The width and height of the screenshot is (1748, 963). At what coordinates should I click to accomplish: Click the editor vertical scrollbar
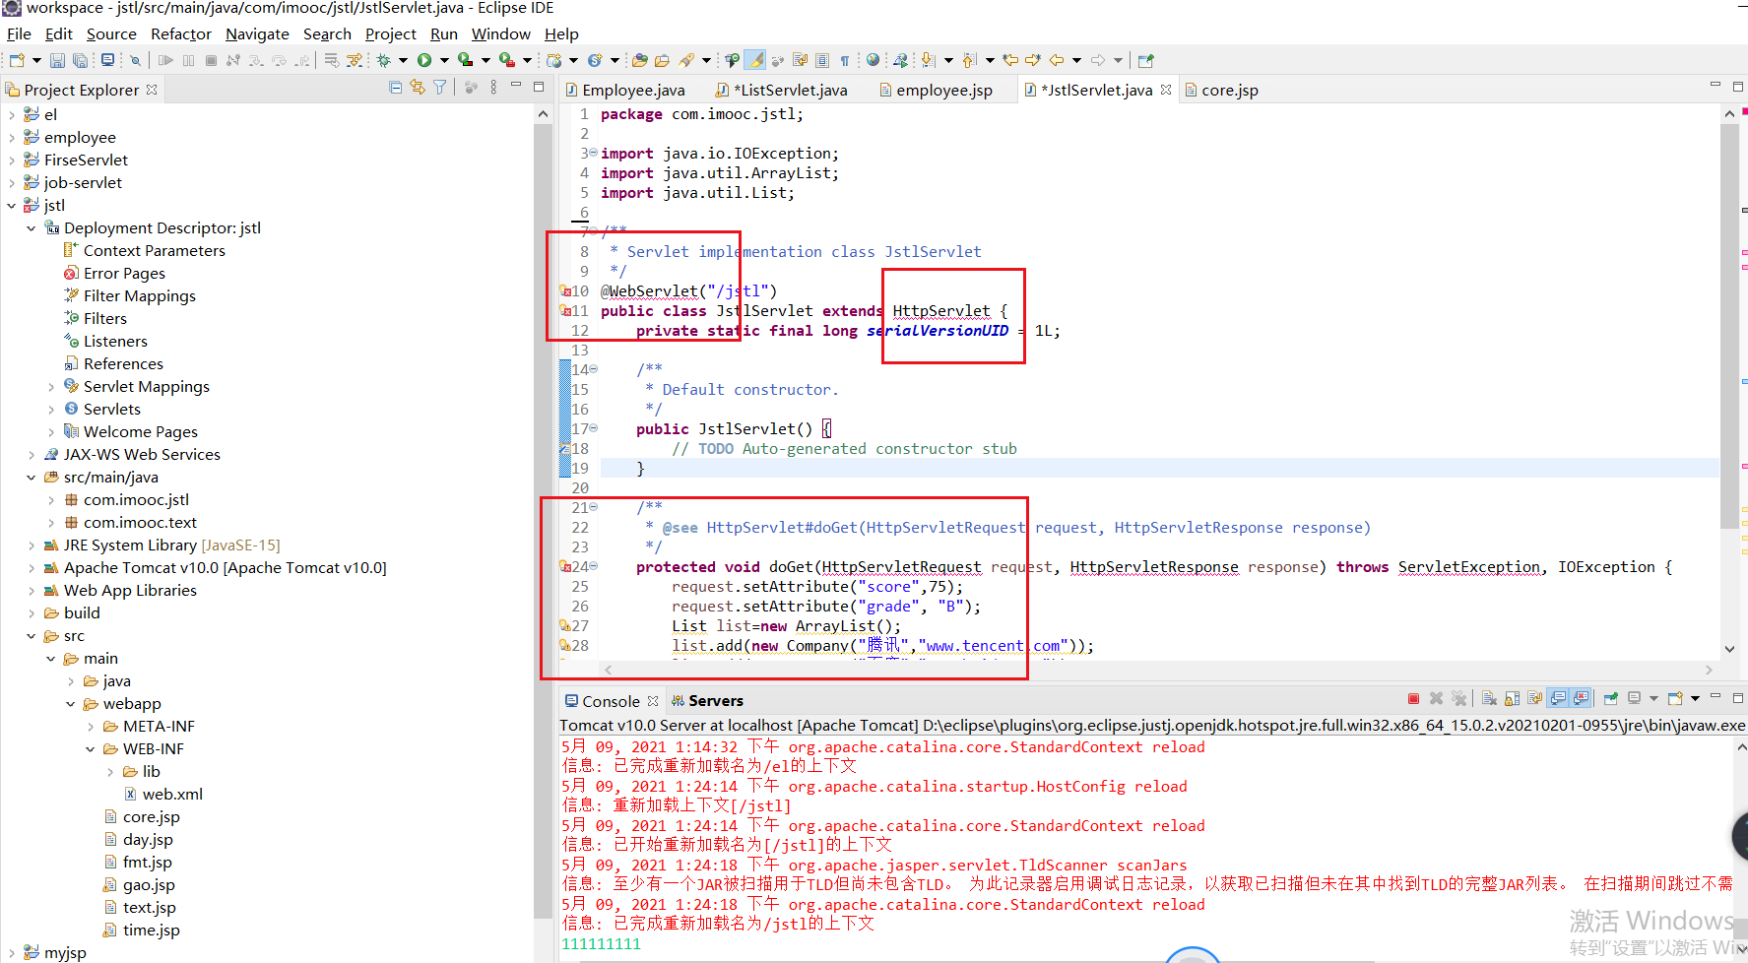click(1729, 325)
